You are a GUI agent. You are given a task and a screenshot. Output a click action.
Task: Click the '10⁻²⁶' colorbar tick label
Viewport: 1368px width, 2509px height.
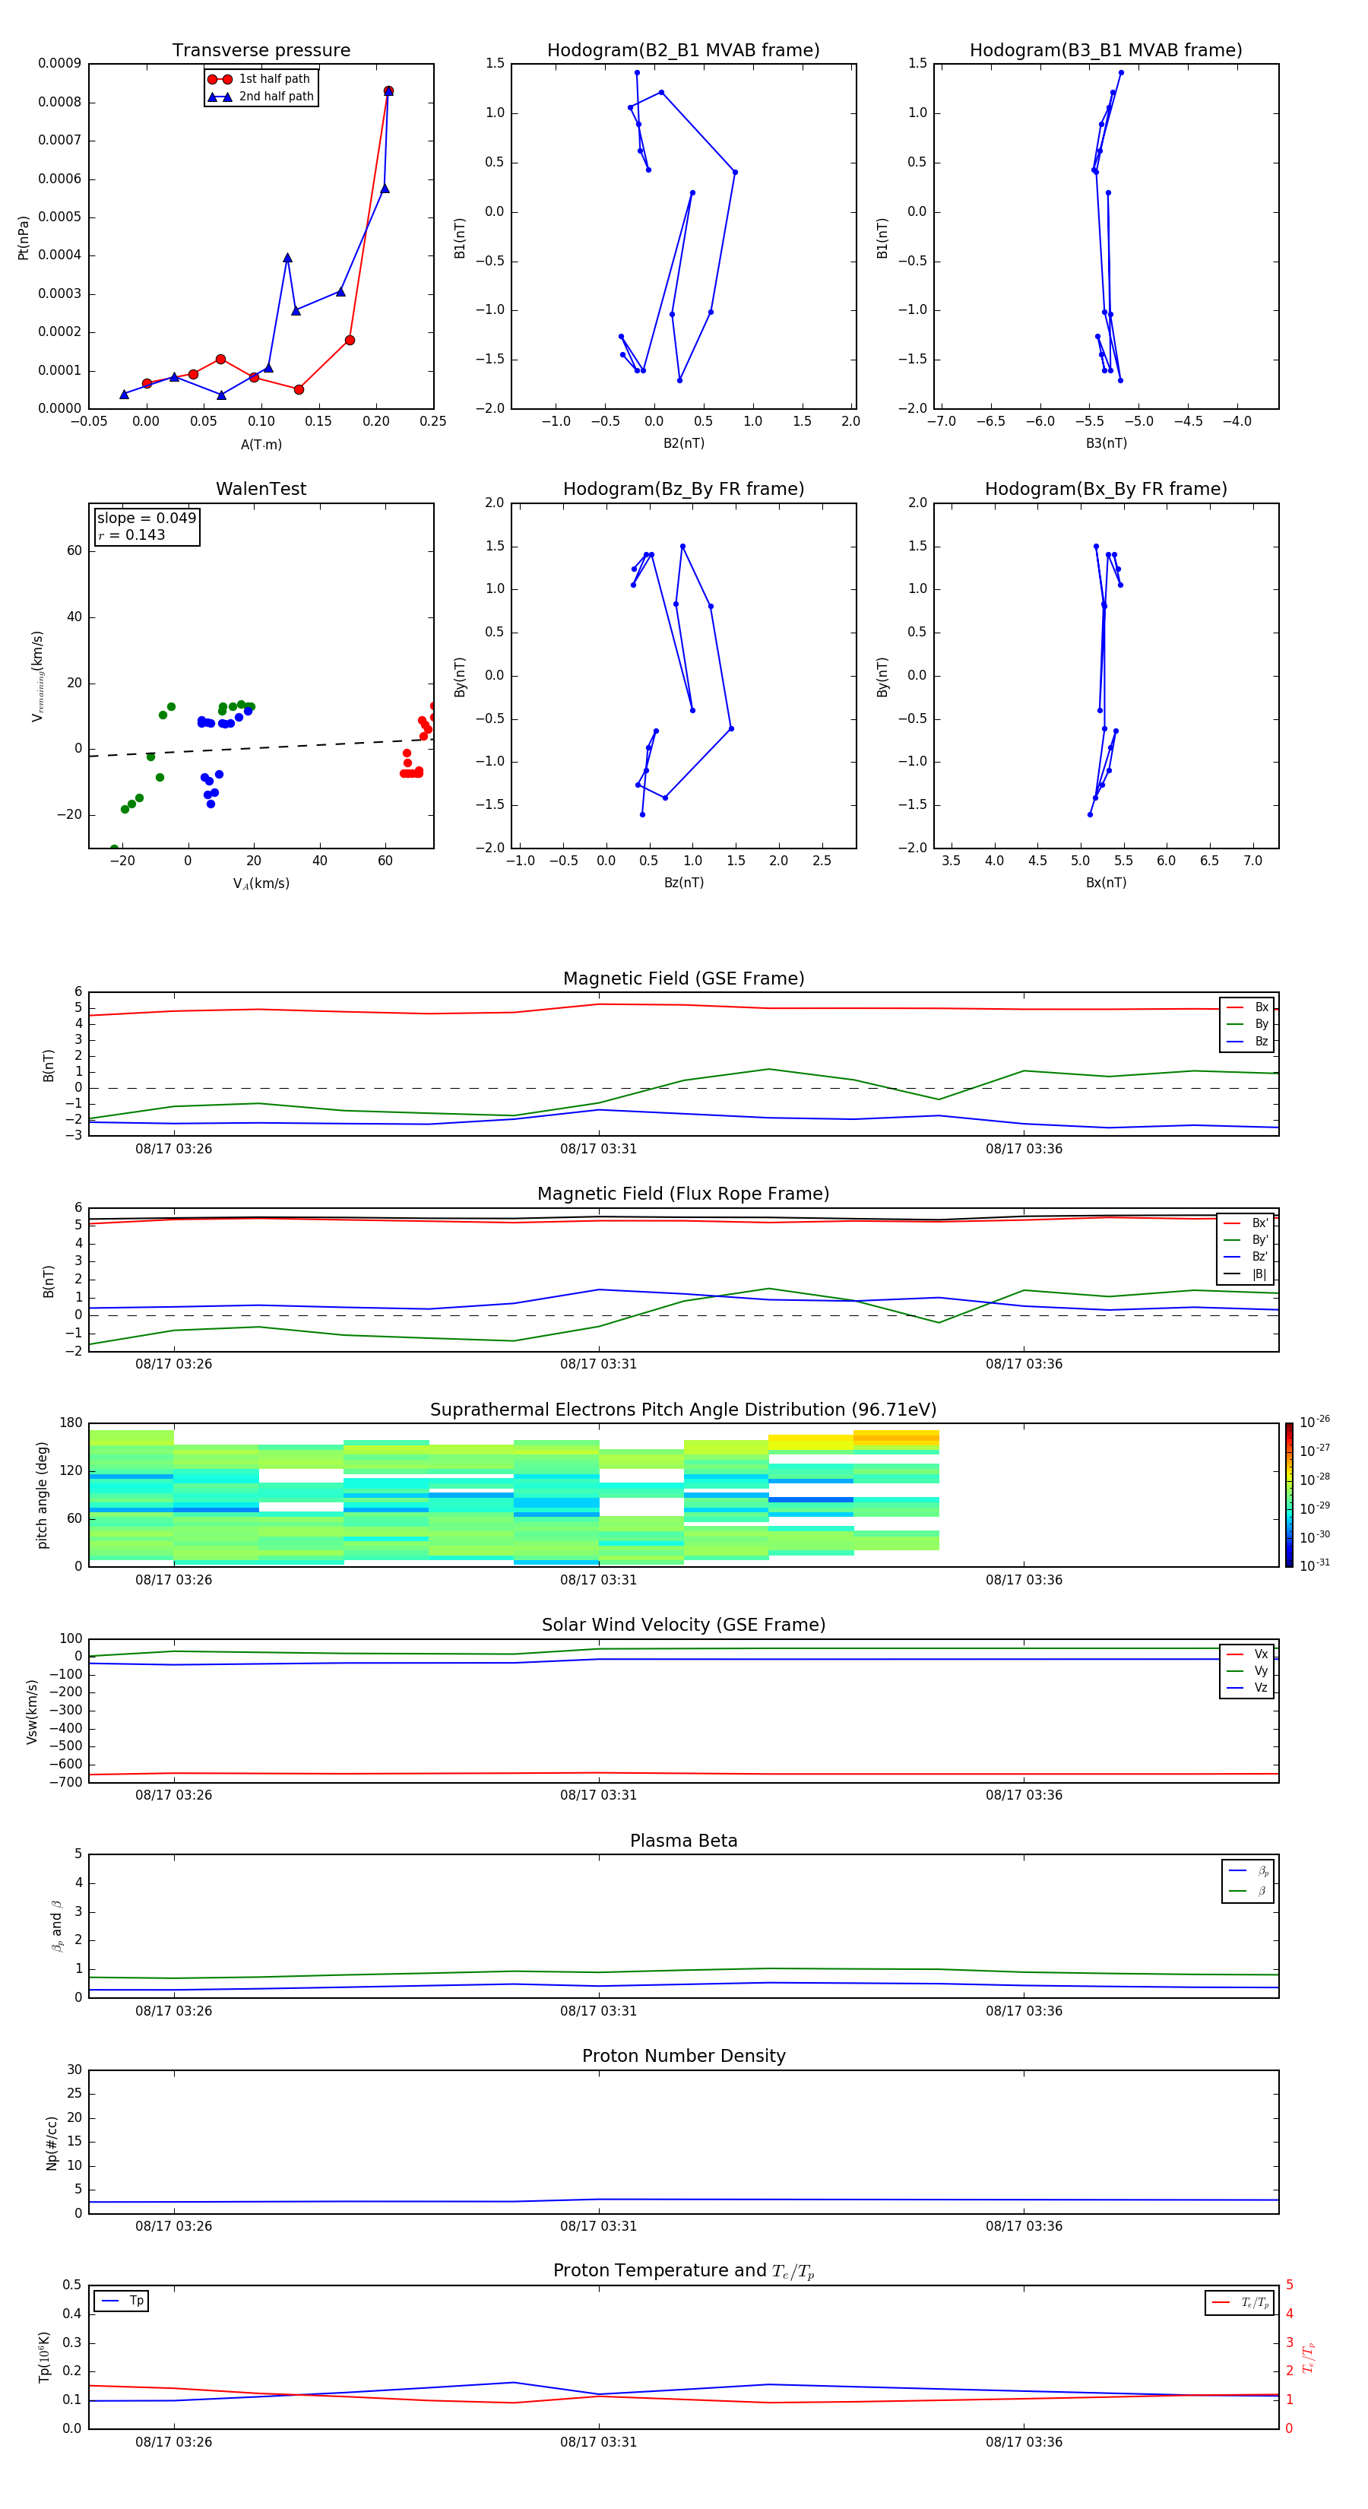(x=1315, y=1422)
